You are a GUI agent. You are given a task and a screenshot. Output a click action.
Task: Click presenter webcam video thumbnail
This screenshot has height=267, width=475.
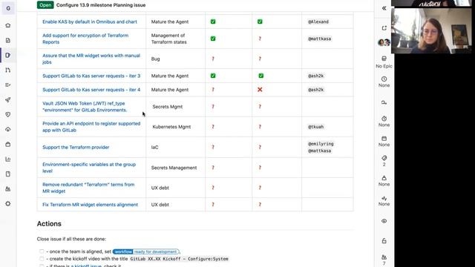[431, 30]
